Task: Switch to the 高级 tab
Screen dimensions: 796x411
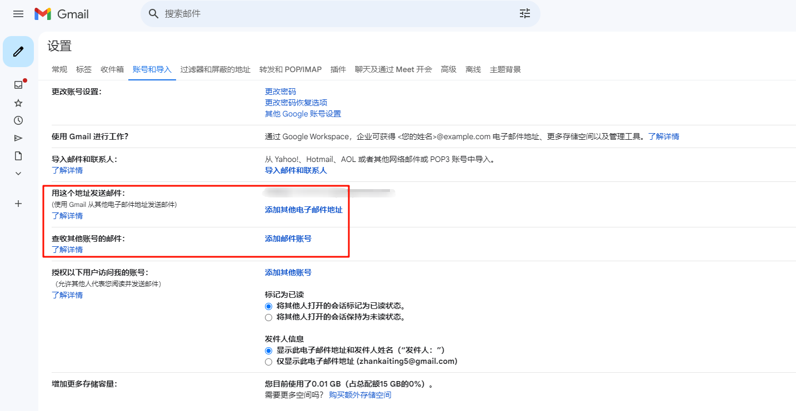Action: click(449, 69)
